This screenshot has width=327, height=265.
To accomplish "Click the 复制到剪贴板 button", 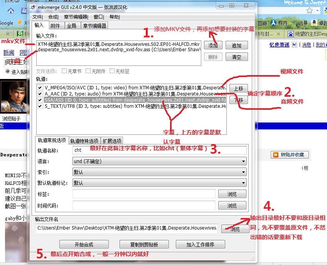I will click(x=144, y=244).
